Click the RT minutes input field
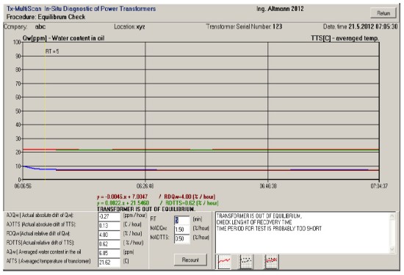 click(182, 220)
